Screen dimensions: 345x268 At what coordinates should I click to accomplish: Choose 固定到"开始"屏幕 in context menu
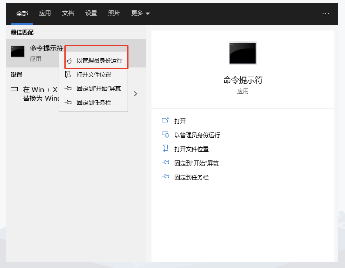pos(94,88)
